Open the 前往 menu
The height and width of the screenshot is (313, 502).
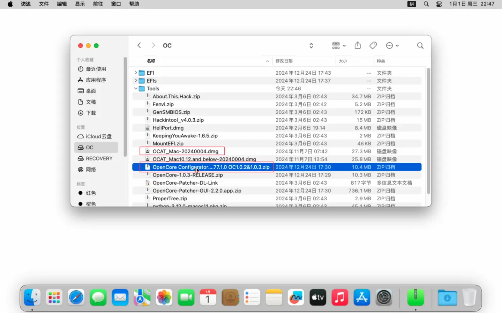pyautogui.click(x=98, y=4)
